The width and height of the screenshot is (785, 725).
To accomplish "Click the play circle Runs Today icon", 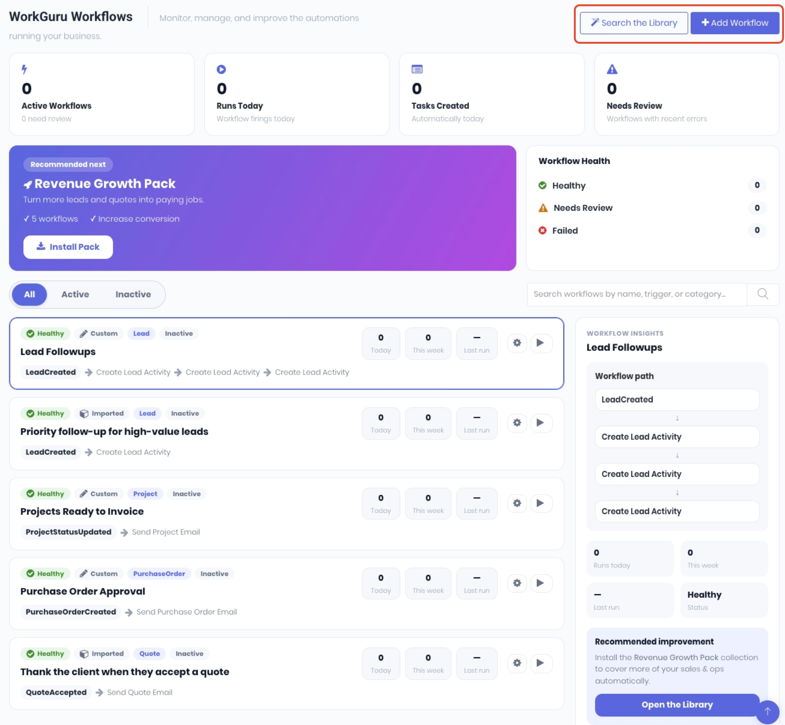I will click(x=221, y=69).
